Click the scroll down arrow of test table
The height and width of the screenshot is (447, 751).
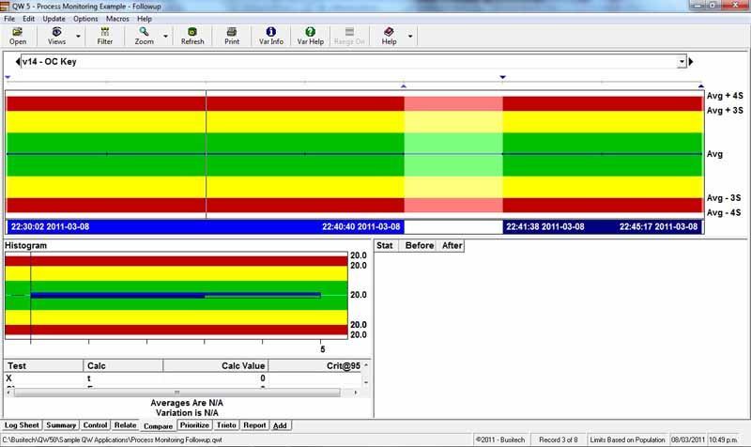click(366, 382)
